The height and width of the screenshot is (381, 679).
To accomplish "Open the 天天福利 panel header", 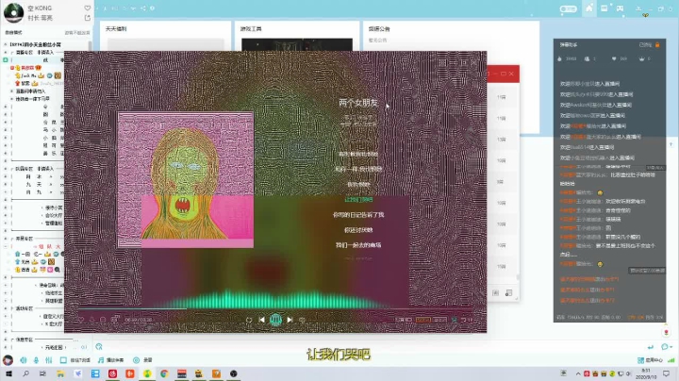I will [x=116, y=28].
